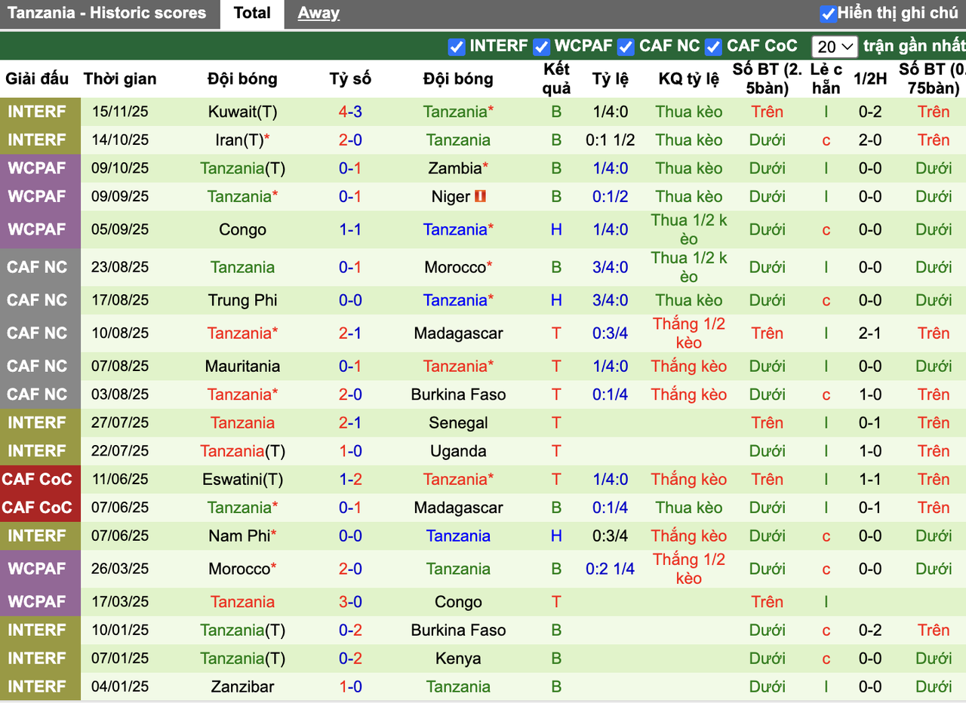Click the Kết quả column header

click(x=557, y=78)
